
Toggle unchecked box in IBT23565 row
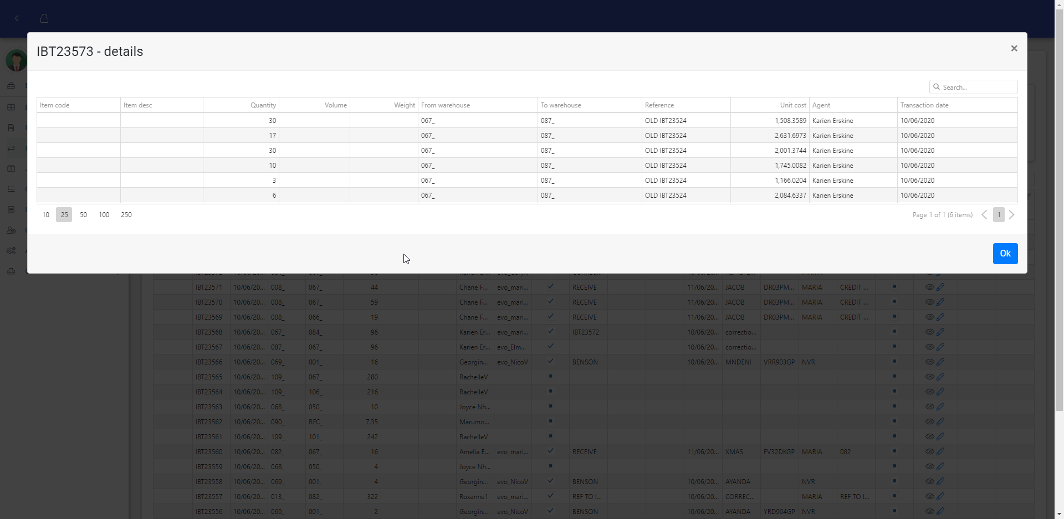[550, 376]
